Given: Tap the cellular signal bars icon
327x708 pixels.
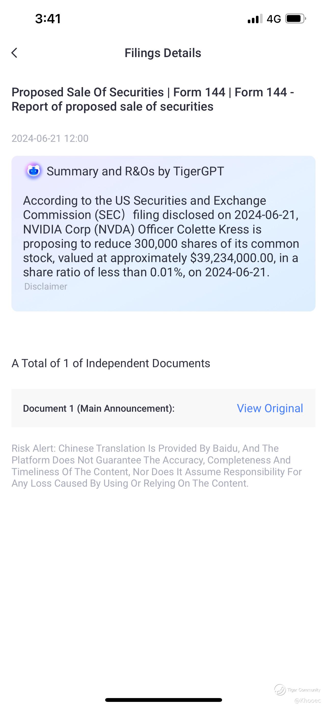Looking at the screenshot, I should tap(254, 19).
